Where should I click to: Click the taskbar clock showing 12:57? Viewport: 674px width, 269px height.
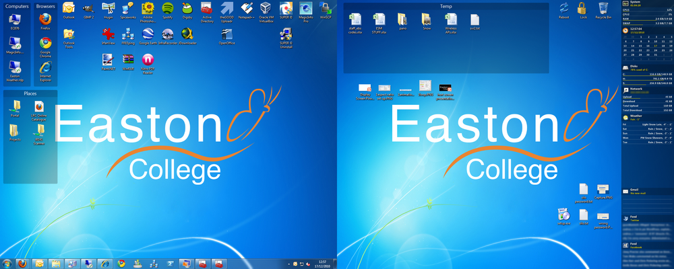pyautogui.click(x=322, y=264)
